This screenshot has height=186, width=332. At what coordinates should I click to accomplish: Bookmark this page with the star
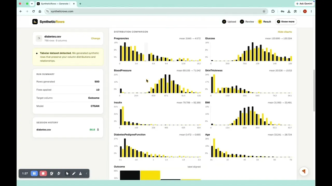pos(264,11)
